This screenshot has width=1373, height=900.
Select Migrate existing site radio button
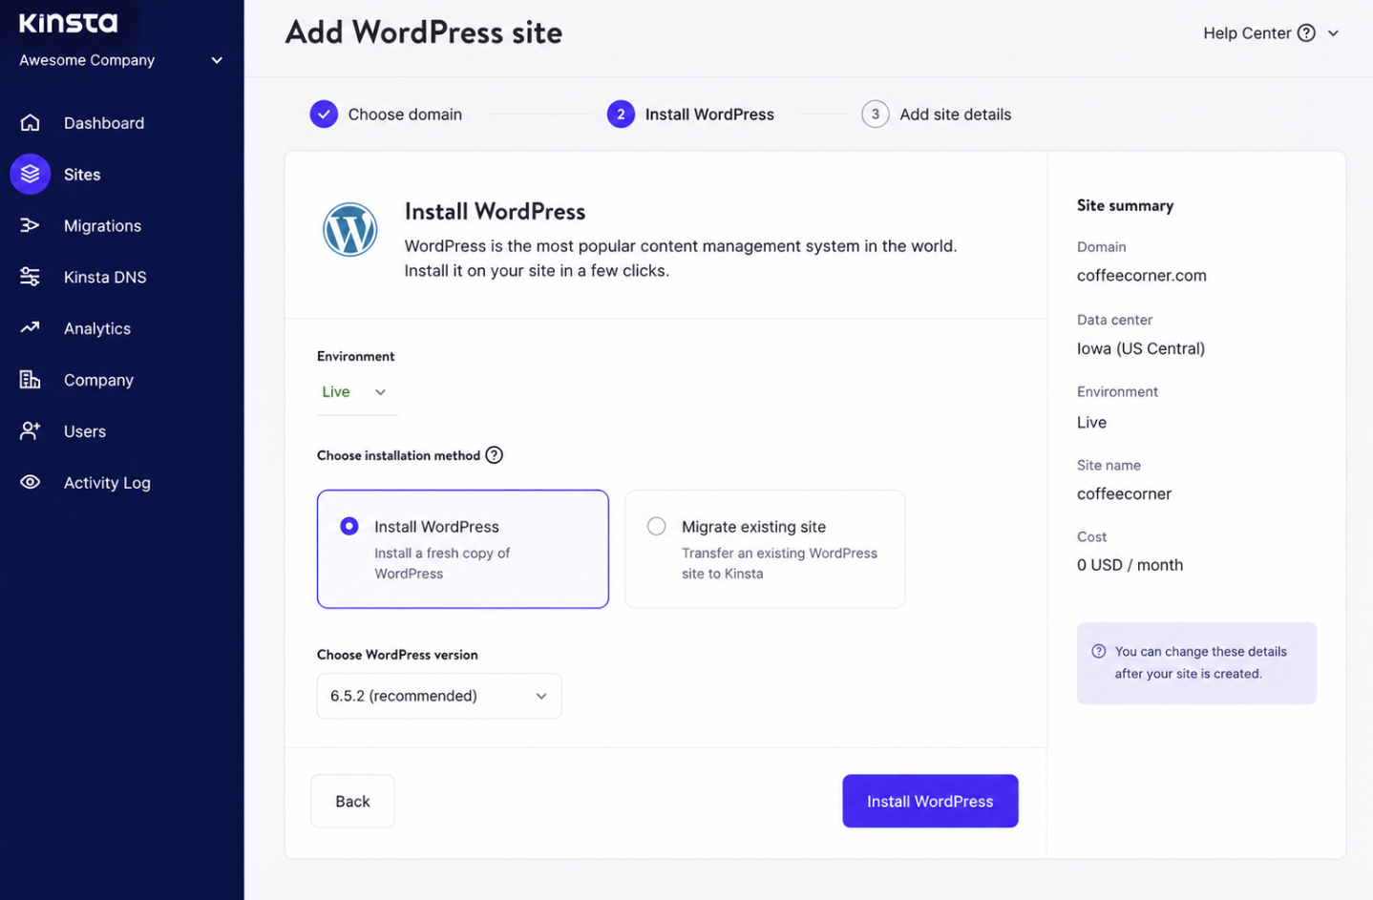(657, 526)
